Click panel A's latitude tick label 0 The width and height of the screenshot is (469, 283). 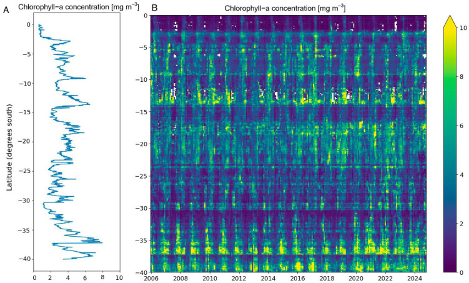click(x=29, y=25)
